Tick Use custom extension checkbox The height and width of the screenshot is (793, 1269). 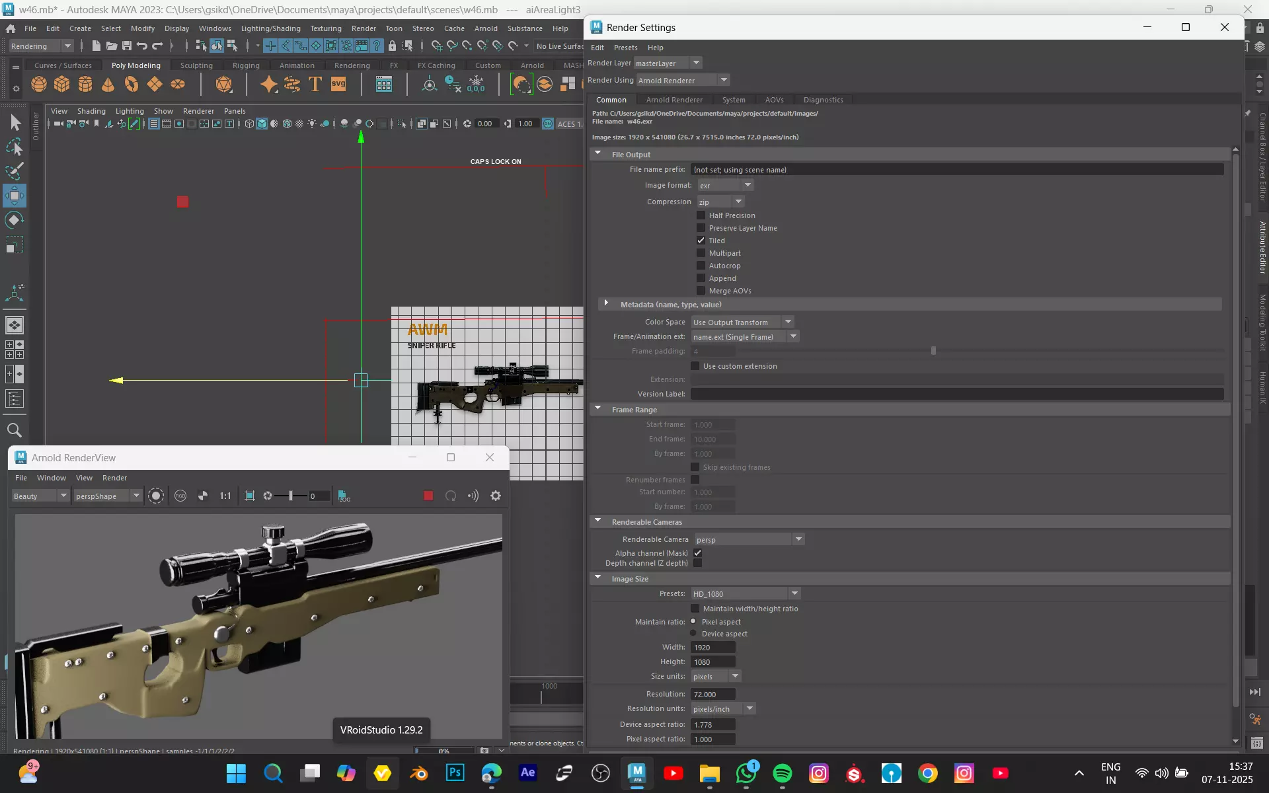click(x=695, y=366)
